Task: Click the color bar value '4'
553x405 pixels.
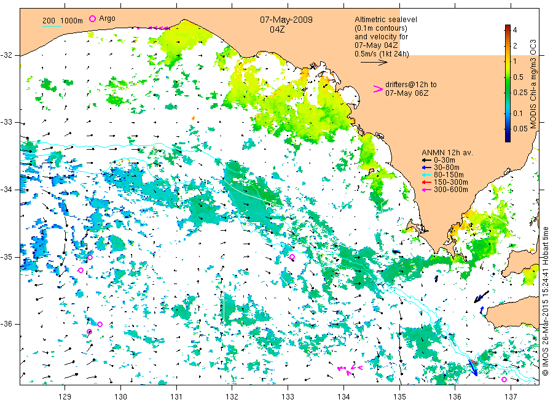Action: click(x=515, y=30)
